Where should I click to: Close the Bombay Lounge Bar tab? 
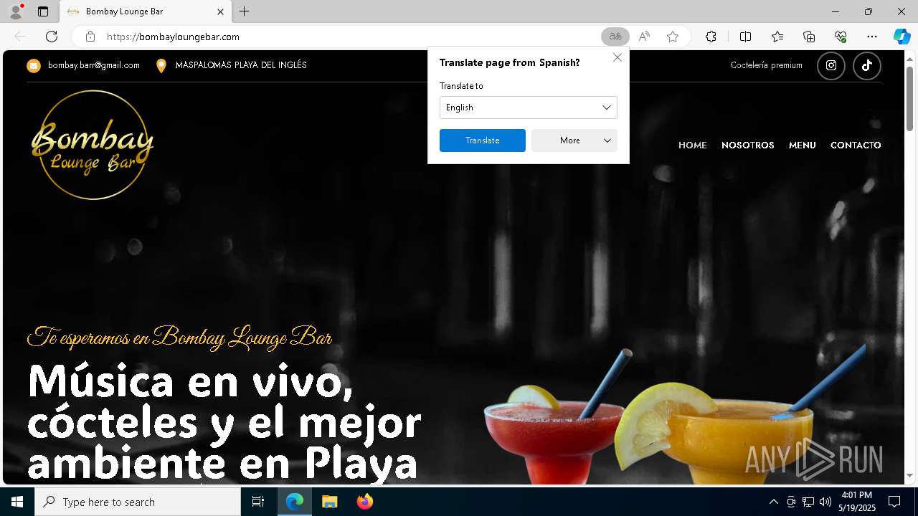[x=221, y=11]
